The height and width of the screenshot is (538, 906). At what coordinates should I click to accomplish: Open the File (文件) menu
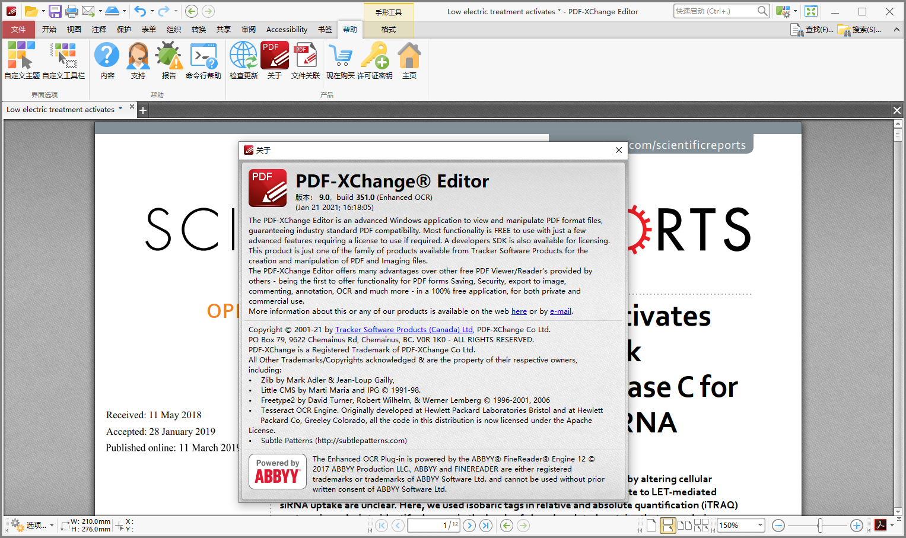[x=18, y=29]
